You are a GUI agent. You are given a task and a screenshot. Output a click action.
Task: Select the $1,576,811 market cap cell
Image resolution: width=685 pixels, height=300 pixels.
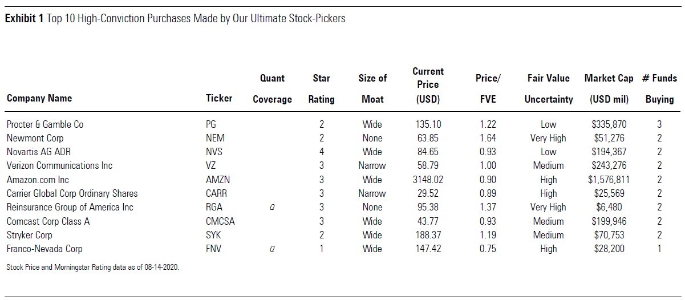pos(609,180)
